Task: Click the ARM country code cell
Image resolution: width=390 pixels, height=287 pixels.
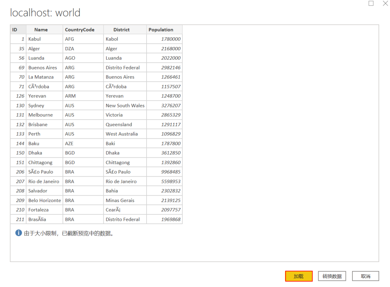Action: point(83,96)
